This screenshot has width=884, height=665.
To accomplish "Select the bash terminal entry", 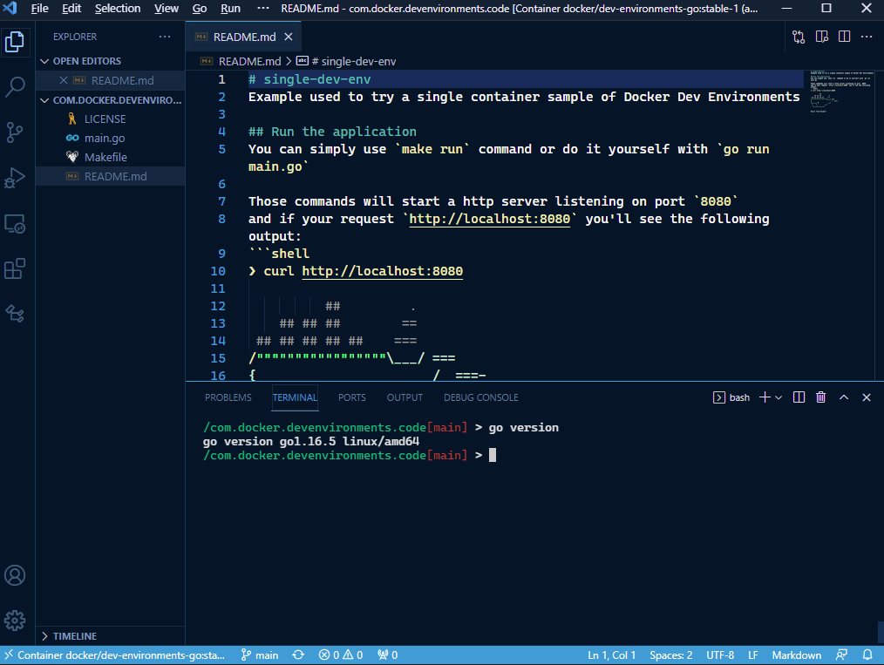I will point(731,397).
